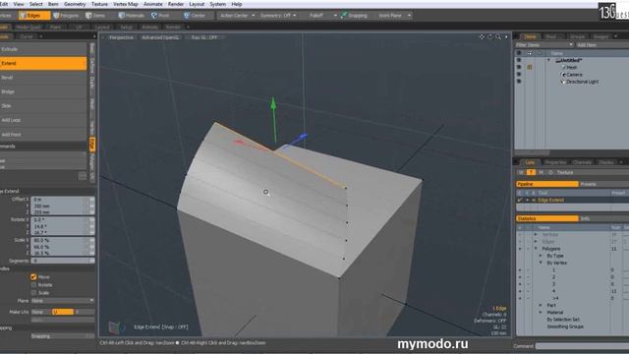Expand the By Type statistics row
The image size is (629, 354).
tap(541, 256)
